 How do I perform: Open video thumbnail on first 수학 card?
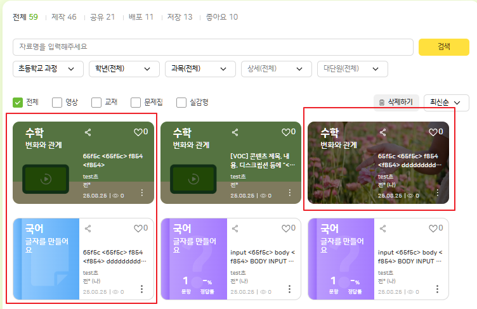[46, 179]
